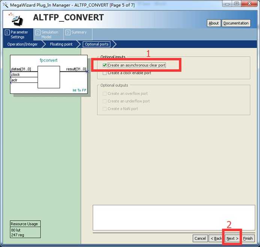Uncheck Create an asynchronous clear port

[104, 65]
